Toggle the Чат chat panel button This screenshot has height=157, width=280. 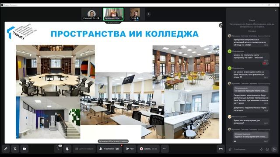click(130, 149)
